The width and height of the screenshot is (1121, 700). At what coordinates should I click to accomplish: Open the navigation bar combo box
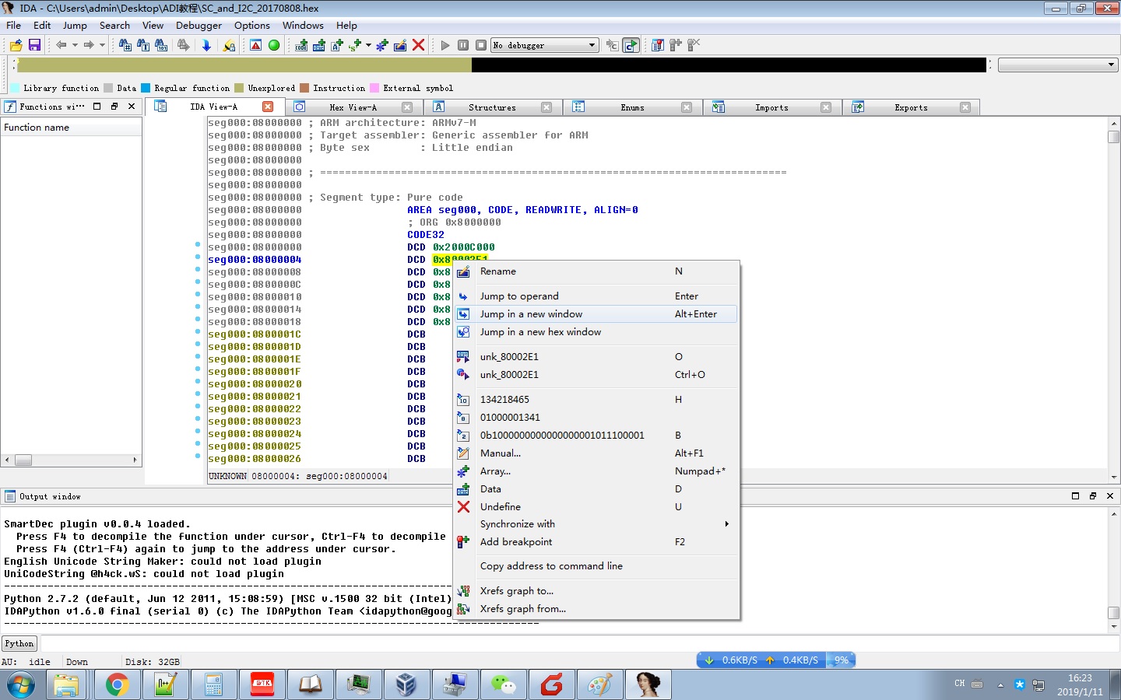click(x=1058, y=65)
